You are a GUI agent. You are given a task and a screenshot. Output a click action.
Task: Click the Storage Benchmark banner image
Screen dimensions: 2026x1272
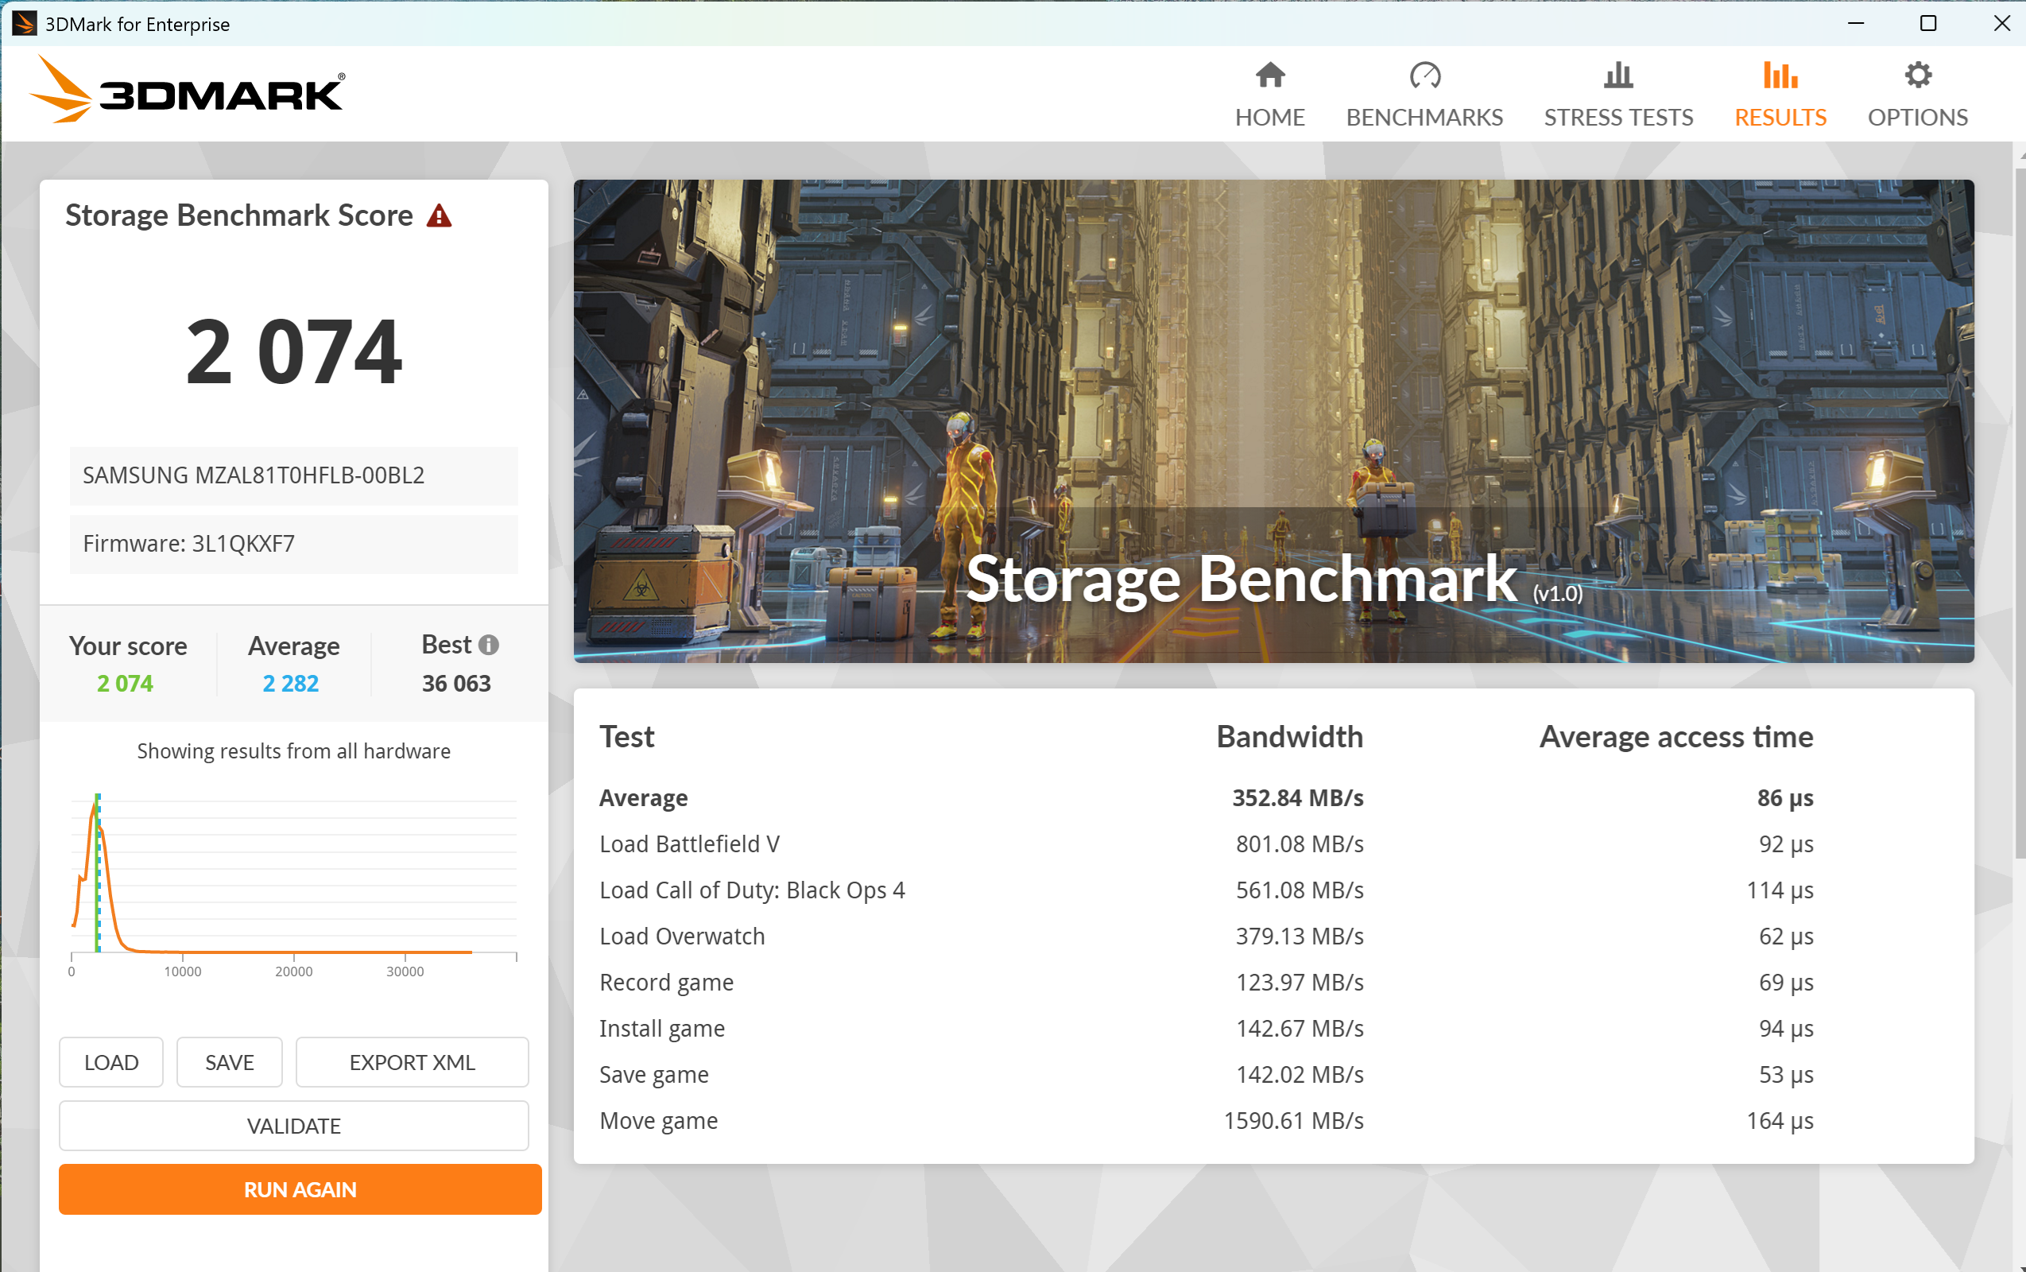pyautogui.click(x=1273, y=421)
